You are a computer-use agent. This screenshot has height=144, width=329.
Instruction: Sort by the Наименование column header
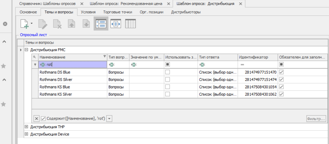pyautogui.click(x=72, y=57)
